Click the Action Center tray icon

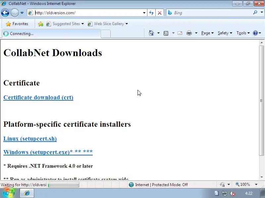coord(217,193)
